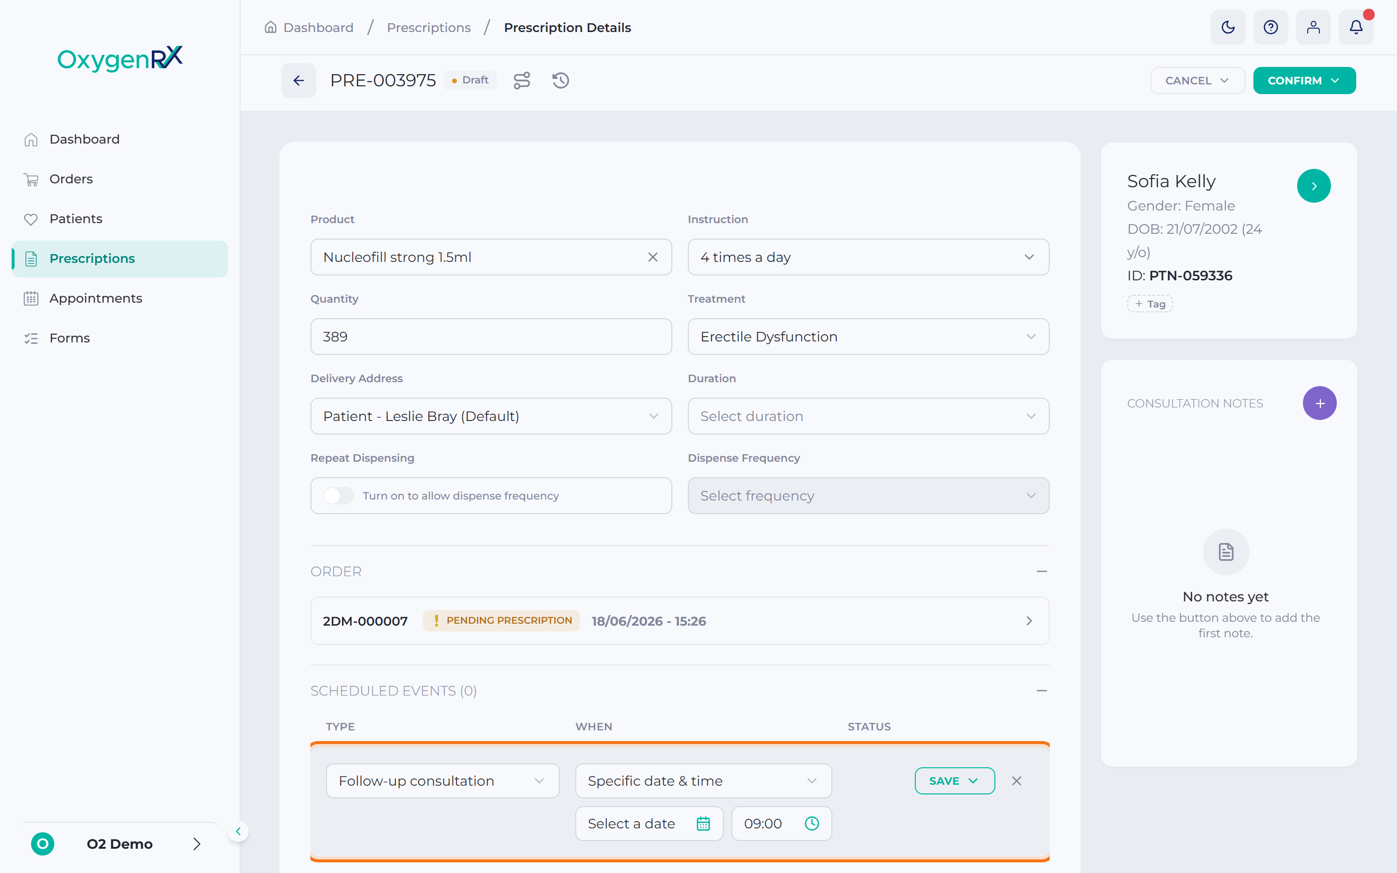The width and height of the screenshot is (1397, 873).
Task: Click order date 18/06/2026 - 15:26
Action: (649, 621)
